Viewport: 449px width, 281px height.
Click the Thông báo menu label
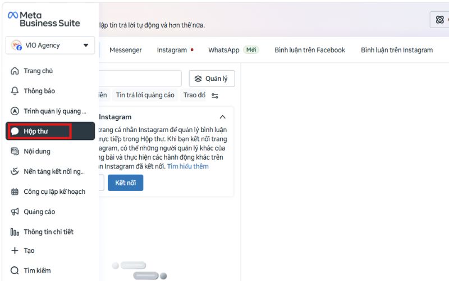coord(39,91)
